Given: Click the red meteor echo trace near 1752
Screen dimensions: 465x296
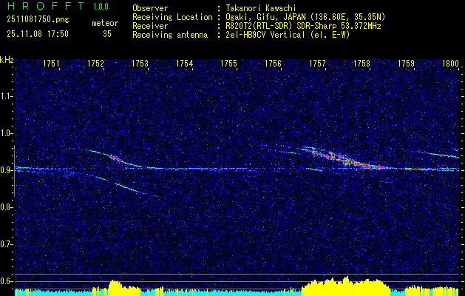Looking at the screenshot, I should (115, 158).
